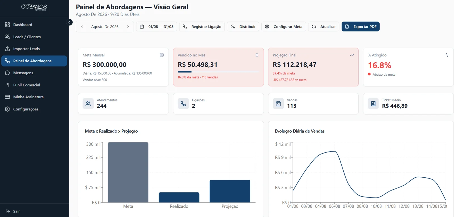Viewport: 454px width, 217px height.
Task: Click the R$ 112.218,47 projection value
Action: [295, 65]
